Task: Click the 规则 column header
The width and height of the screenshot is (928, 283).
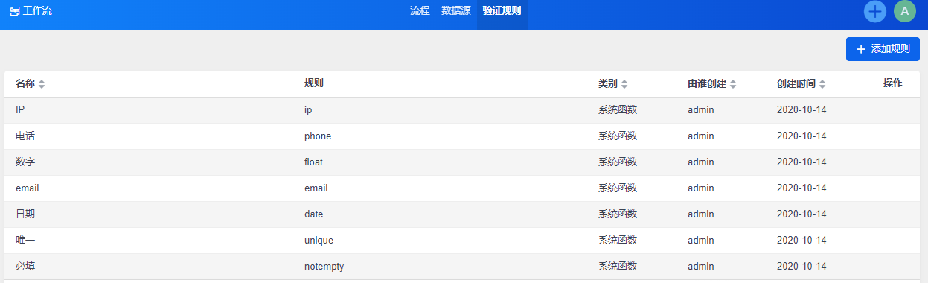Action: pos(314,83)
